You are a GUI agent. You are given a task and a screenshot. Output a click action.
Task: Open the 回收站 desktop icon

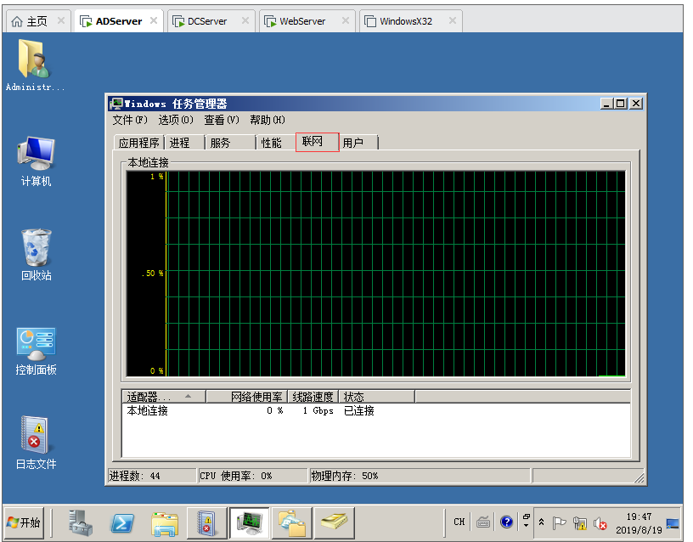point(36,253)
